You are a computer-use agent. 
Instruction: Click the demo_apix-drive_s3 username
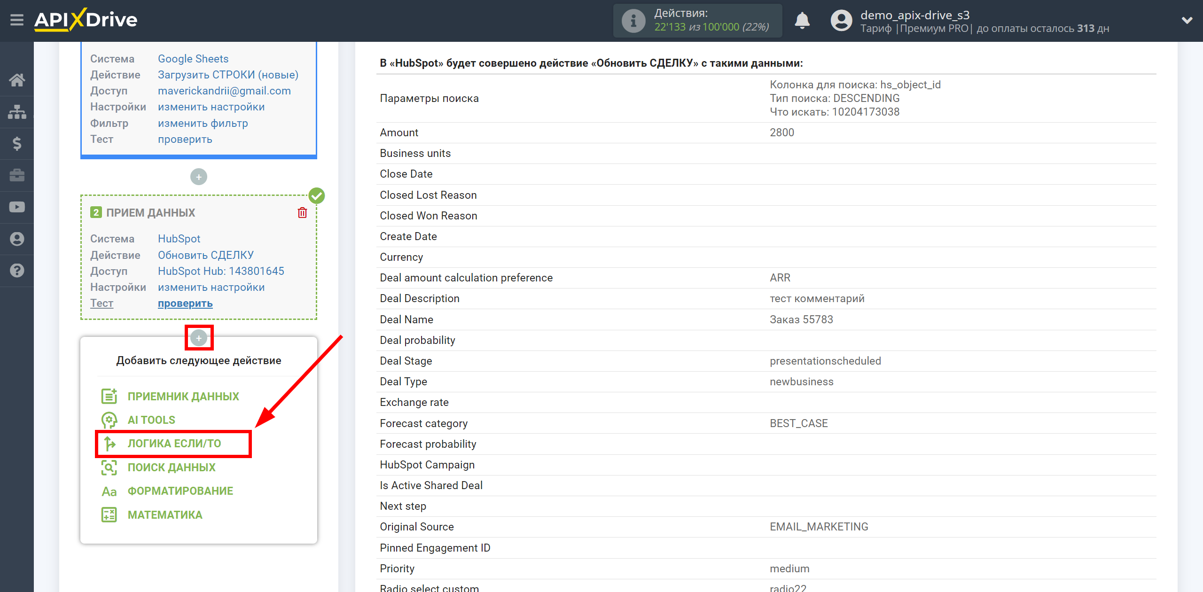[x=915, y=15]
